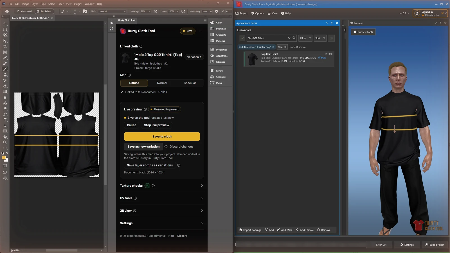This screenshot has width=450, height=253.
Task: Select the Eyedropper tool
Action: click(x=5, y=58)
